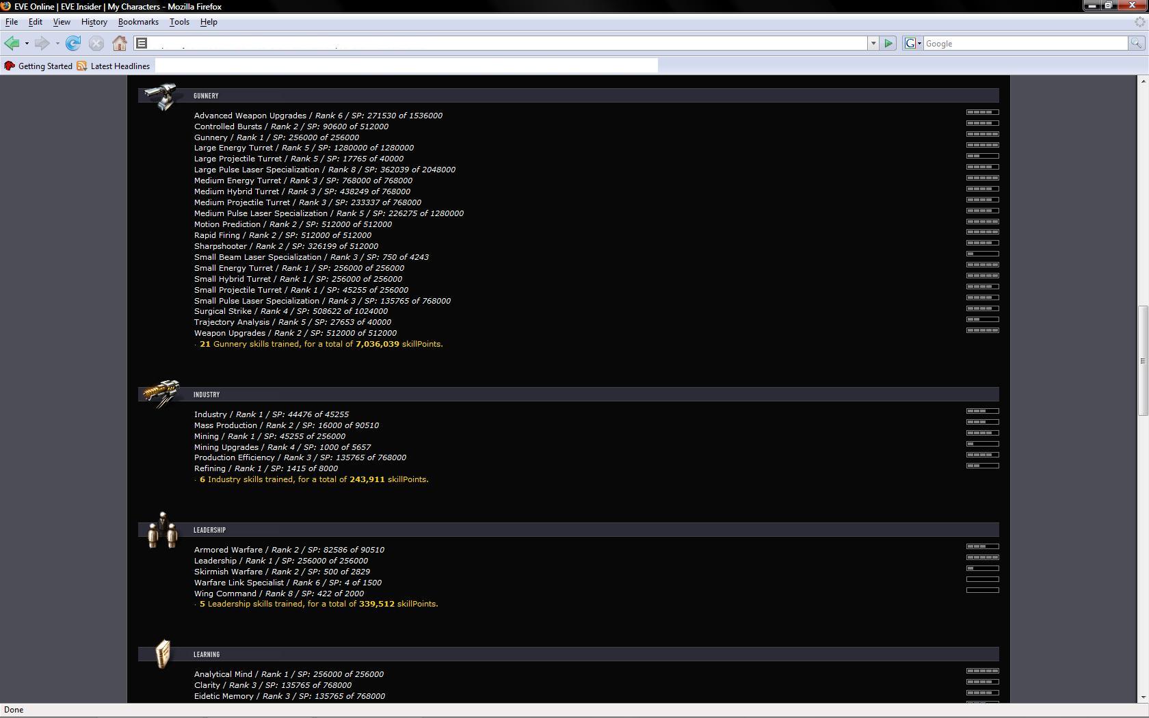Click the scrollbar down arrow

coord(1143,697)
